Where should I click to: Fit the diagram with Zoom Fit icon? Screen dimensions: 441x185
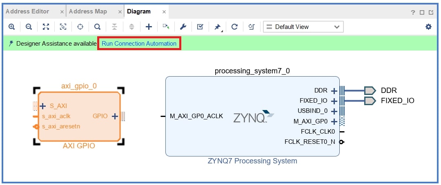(46, 26)
